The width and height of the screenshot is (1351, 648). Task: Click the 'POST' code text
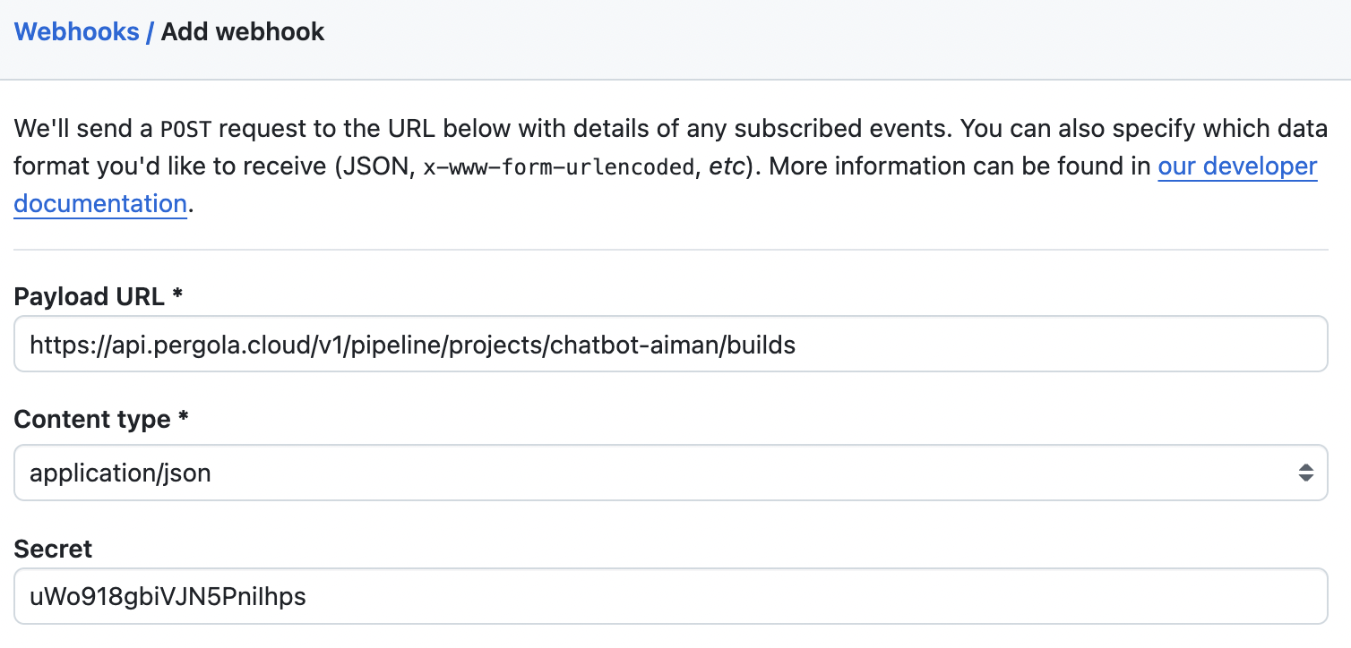pyautogui.click(x=185, y=130)
